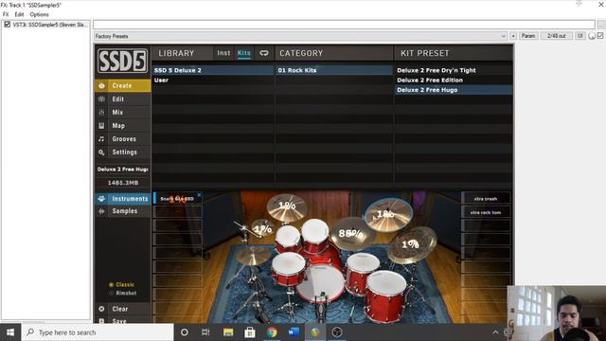The width and height of the screenshot is (606, 341).
Task: Open the Create page in SSD5 sidebar
Action: click(x=122, y=85)
